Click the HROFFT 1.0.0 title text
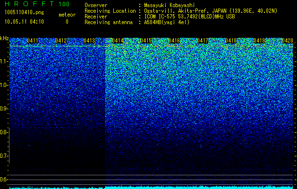This screenshot has width=297, height=189. click(37, 4)
